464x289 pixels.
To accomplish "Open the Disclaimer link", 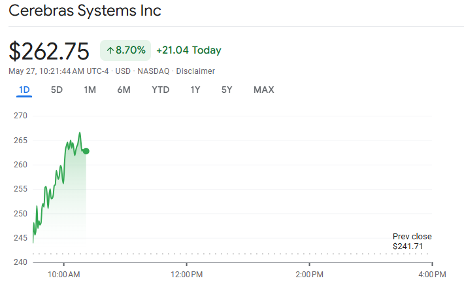I will pos(195,71).
